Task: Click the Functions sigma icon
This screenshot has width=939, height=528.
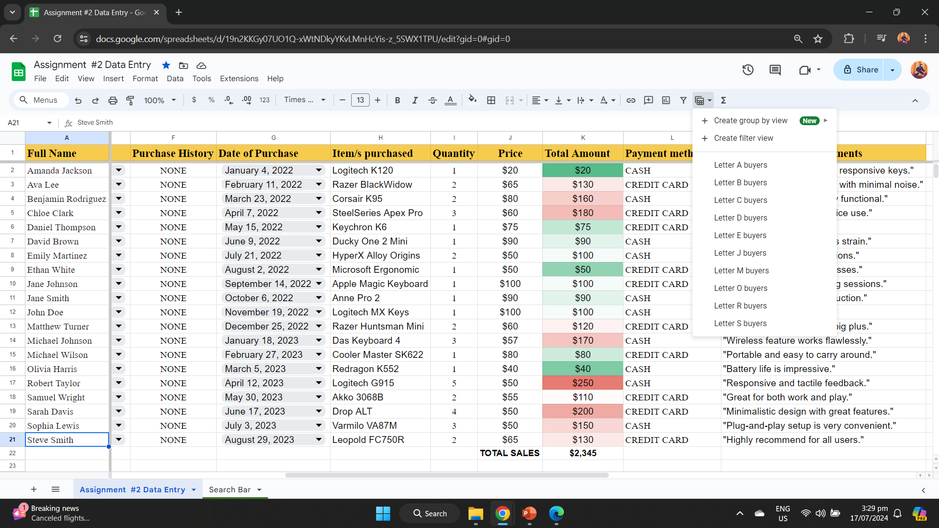Action: click(x=723, y=100)
